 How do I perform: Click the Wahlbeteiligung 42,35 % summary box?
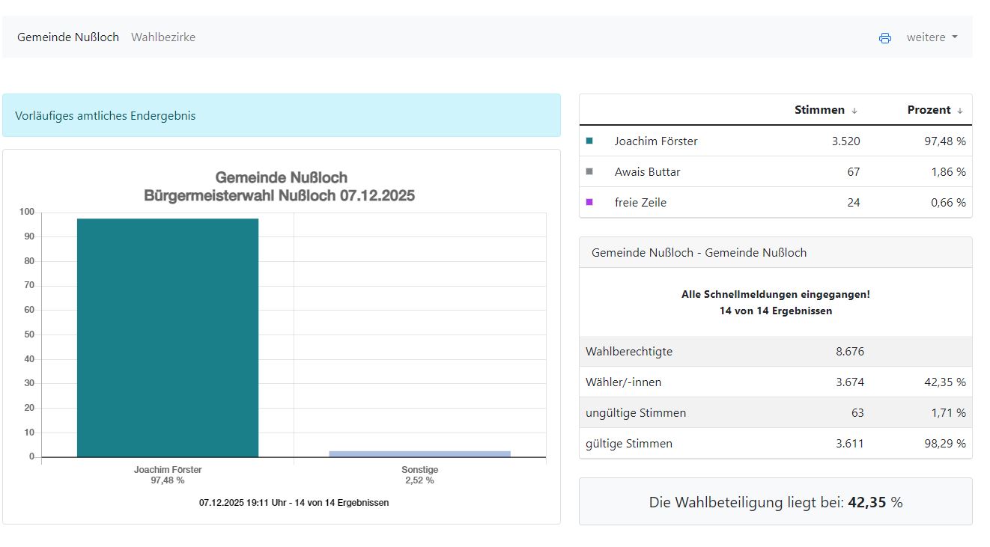point(775,502)
